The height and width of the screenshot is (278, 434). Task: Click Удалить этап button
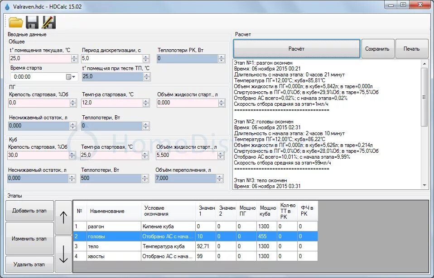[x=29, y=264]
